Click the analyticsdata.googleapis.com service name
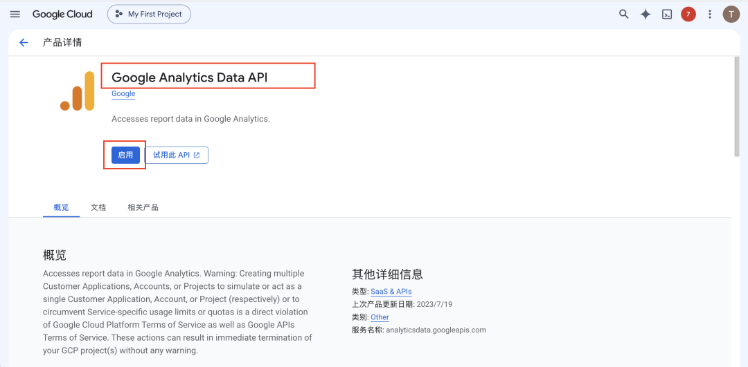Image resolution: width=748 pixels, height=367 pixels. click(436, 330)
